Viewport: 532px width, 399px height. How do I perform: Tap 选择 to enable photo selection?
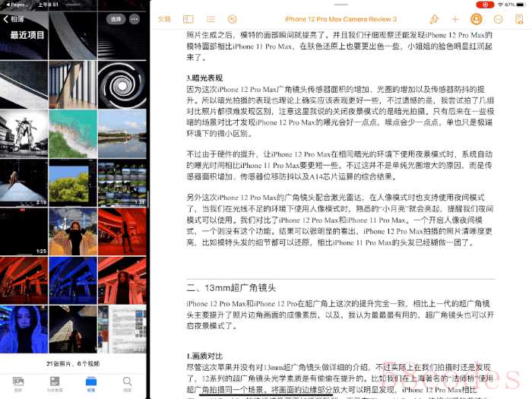tap(116, 19)
